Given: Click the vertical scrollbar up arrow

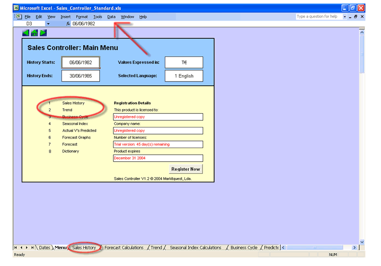Looking at the screenshot, I should click(362, 32).
